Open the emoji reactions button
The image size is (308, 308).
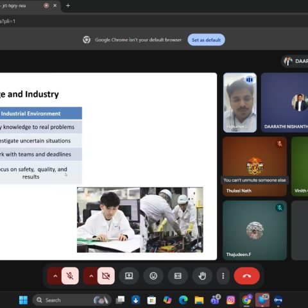click(x=153, y=276)
